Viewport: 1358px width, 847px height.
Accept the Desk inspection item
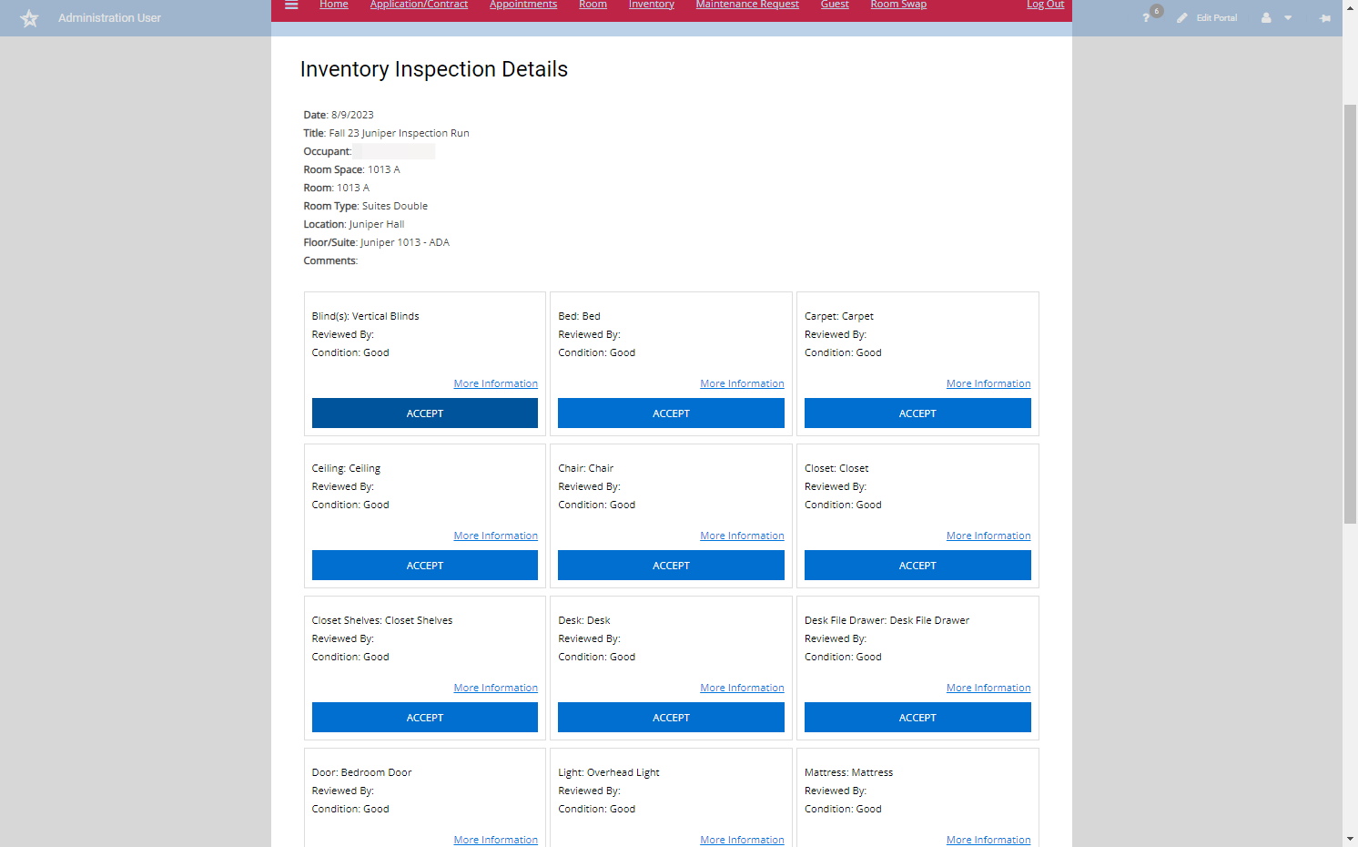tap(671, 718)
